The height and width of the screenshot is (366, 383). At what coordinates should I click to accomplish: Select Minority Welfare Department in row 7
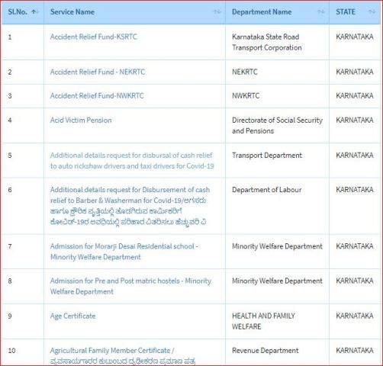pos(277,252)
